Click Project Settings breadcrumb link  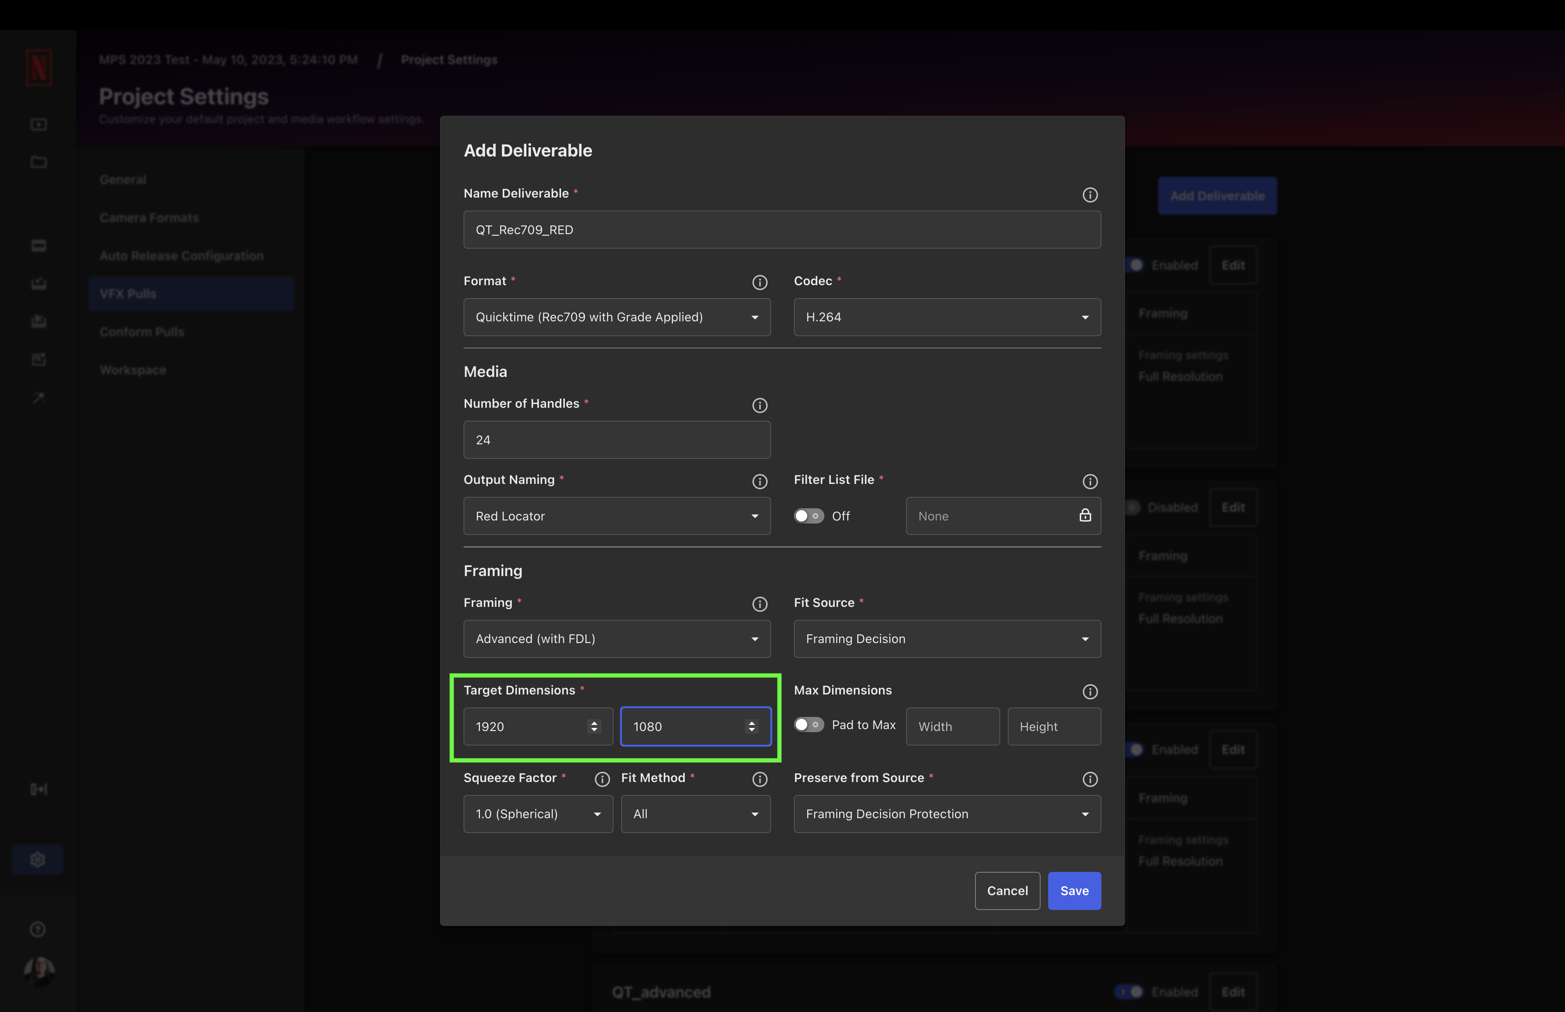449,60
